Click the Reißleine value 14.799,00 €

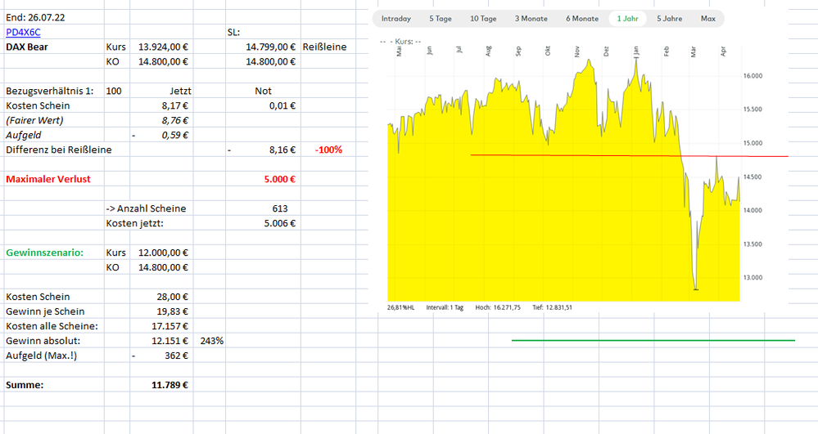[x=270, y=47]
